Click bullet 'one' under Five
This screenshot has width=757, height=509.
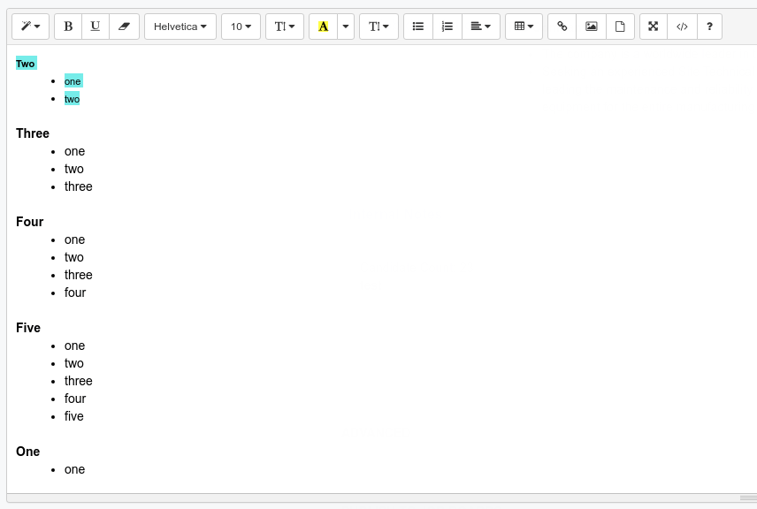tap(74, 346)
